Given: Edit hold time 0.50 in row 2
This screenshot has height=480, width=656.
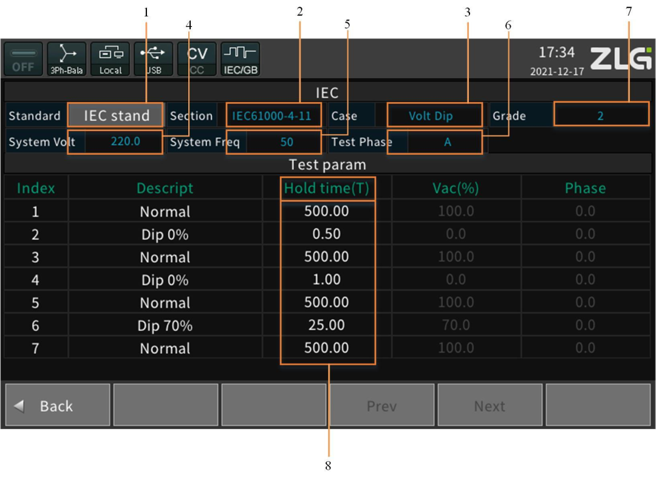Looking at the screenshot, I should click(x=327, y=234).
